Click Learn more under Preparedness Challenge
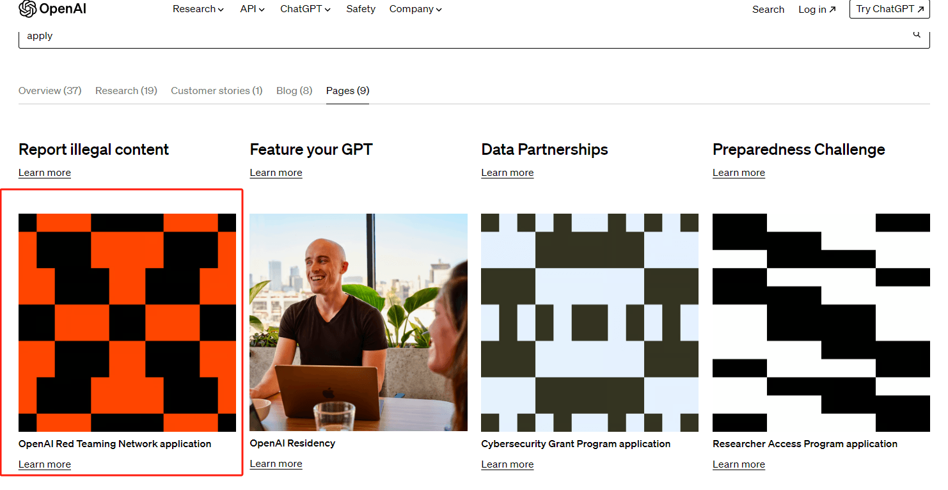Viewport: 948px width, 490px height. 739,173
